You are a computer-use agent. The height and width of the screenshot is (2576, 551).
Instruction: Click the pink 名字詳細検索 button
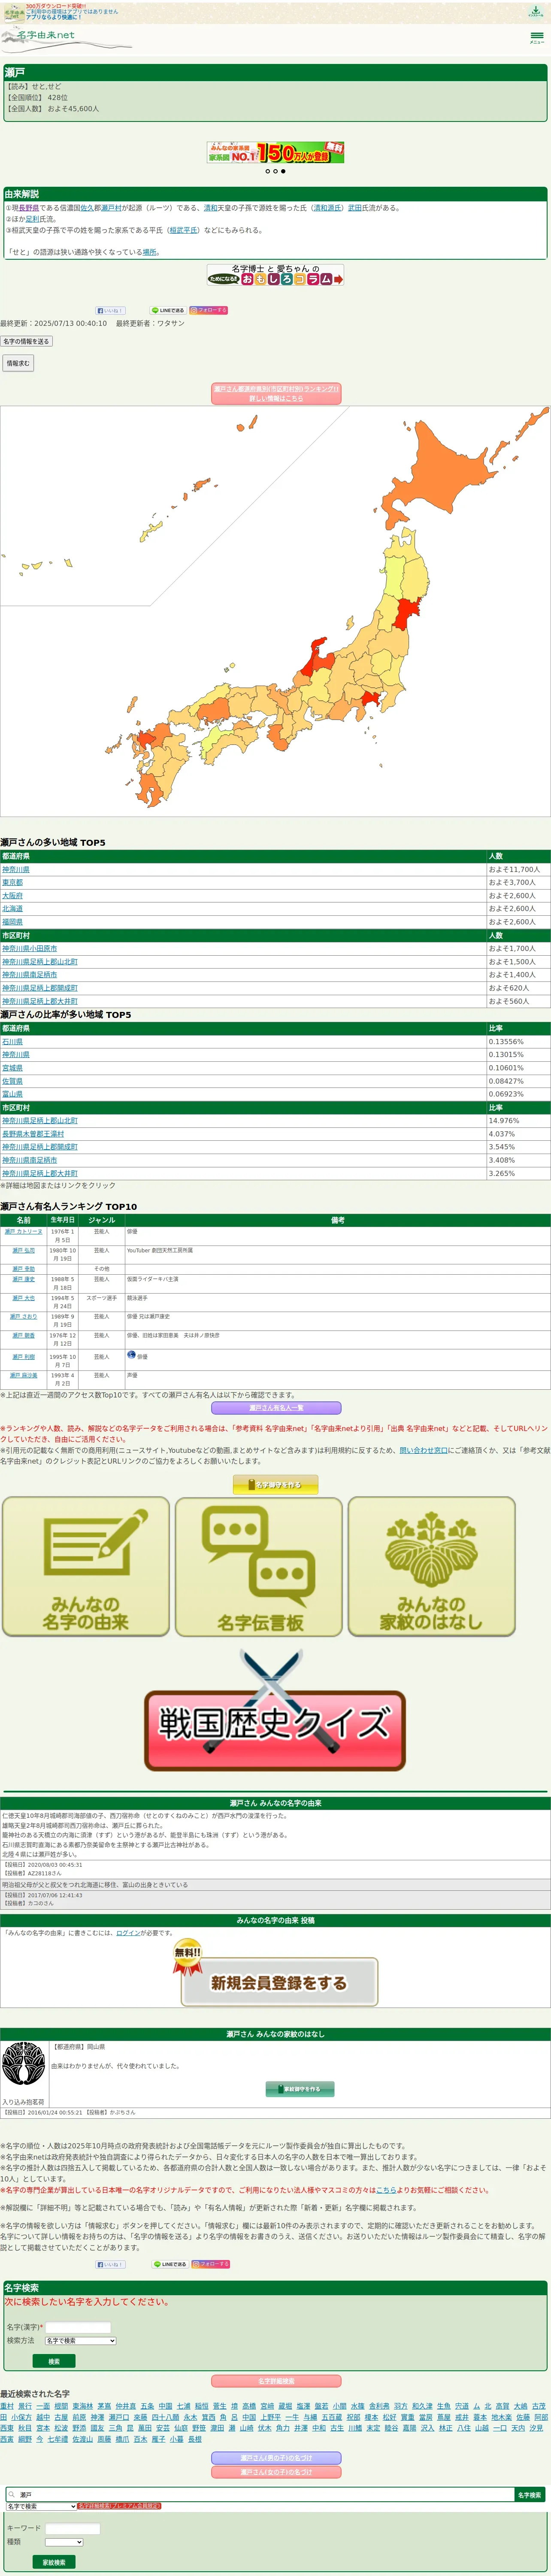pyautogui.click(x=276, y=2381)
